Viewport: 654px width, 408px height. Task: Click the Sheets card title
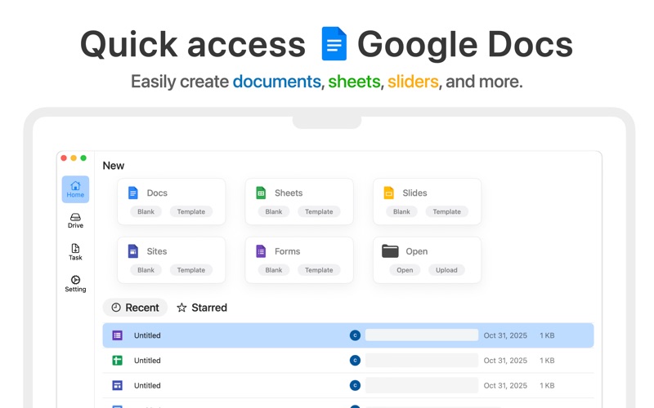pos(289,193)
